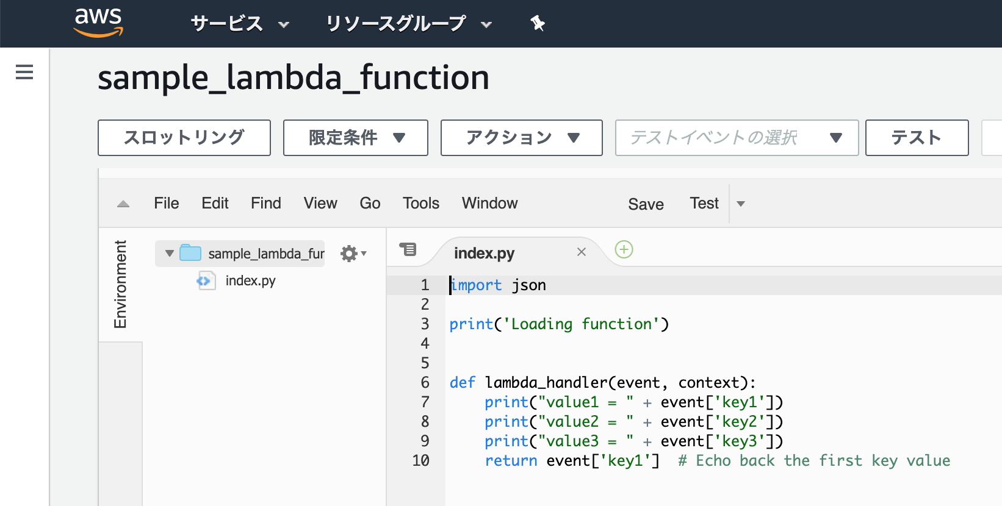Screen dimensions: 1002x506
Task: Open the Go menu
Action: [x=370, y=203]
